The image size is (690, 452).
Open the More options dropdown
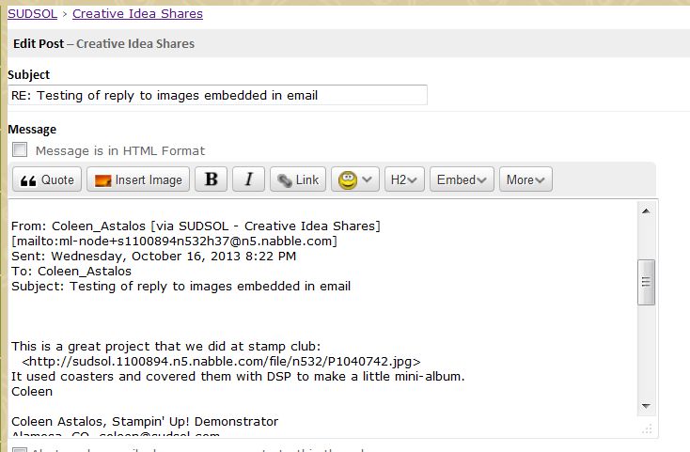coord(525,179)
